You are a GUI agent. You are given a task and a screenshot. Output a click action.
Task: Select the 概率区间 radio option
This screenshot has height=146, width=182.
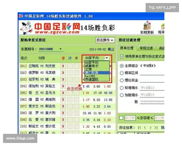click(x=122, y=73)
